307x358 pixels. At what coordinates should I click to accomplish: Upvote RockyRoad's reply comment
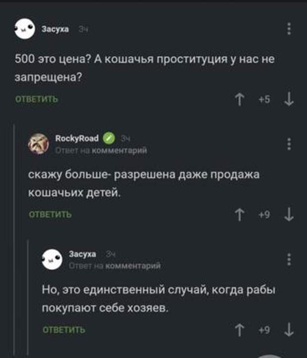(240, 214)
